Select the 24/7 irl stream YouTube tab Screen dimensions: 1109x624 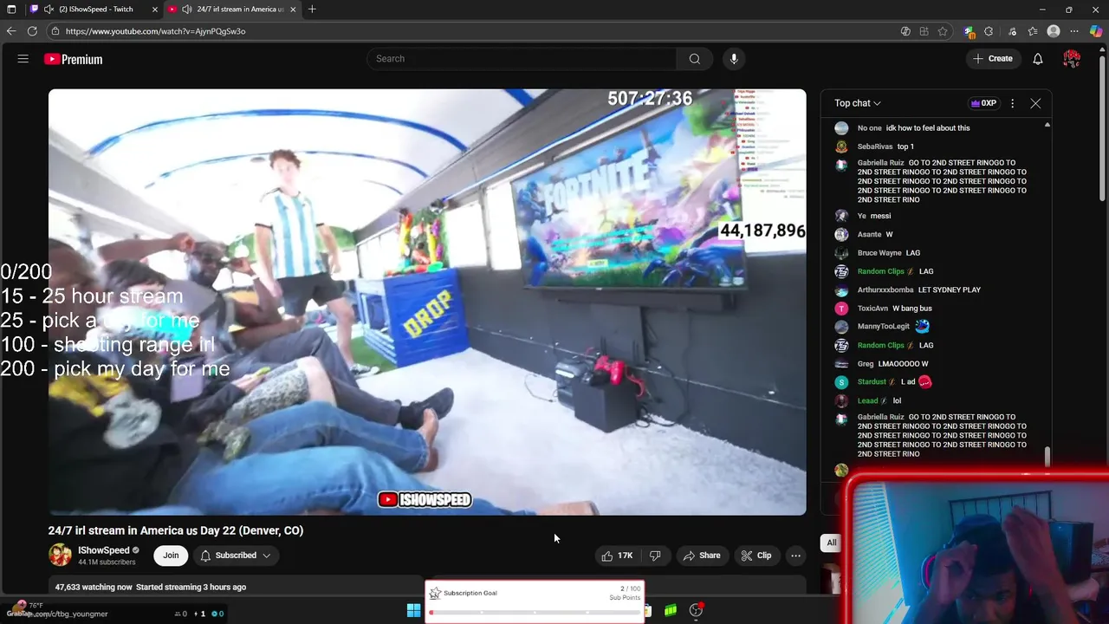pyautogui.click(x=232, y=9)
